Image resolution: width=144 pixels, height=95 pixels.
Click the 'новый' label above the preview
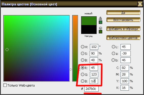[x=88, y=14]
